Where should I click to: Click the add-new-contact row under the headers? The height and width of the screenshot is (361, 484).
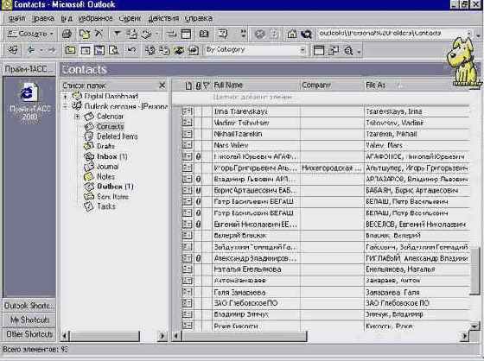point(321,98)
